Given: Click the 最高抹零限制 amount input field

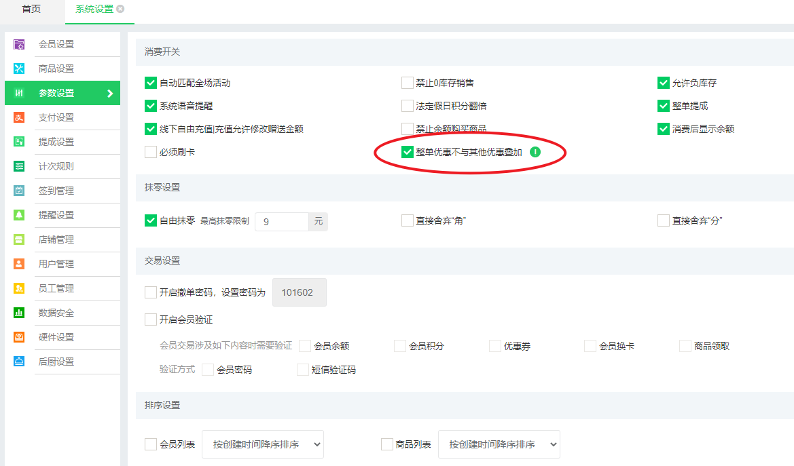Looking at the screenshot, I should click(x=281, y=222).
